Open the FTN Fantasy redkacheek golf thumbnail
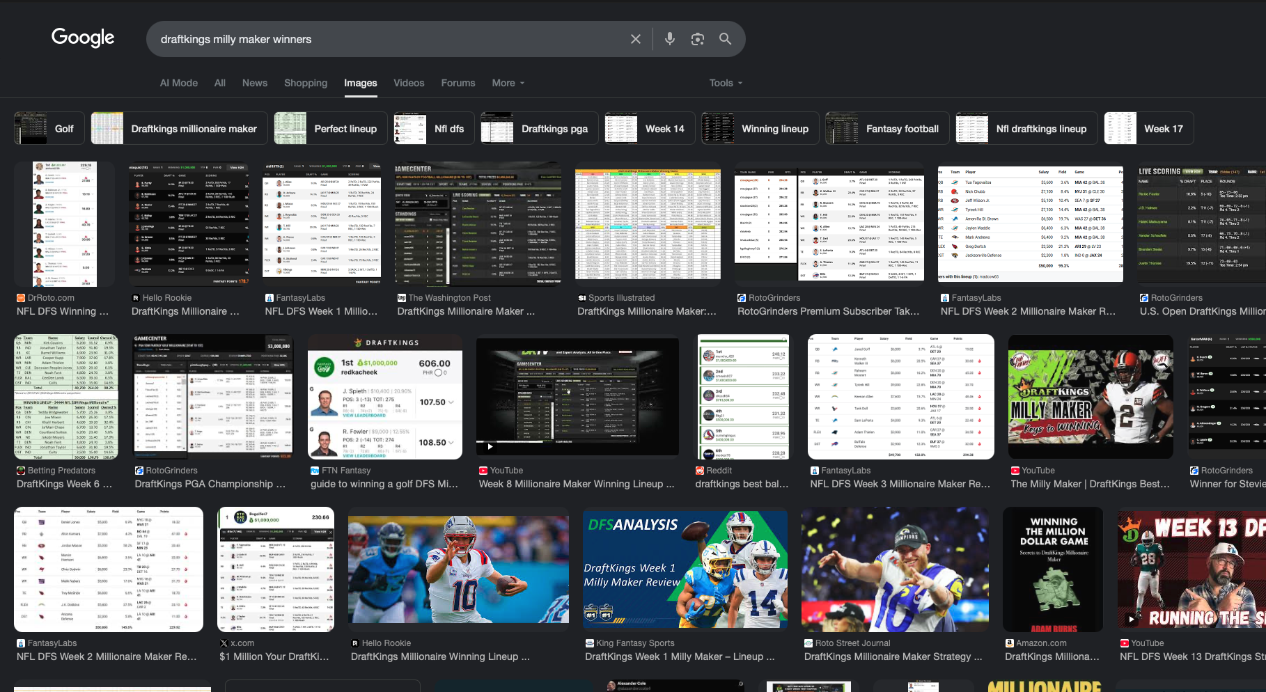Image resolution: width=1266 pixels, height=692 pixels. 385,397
